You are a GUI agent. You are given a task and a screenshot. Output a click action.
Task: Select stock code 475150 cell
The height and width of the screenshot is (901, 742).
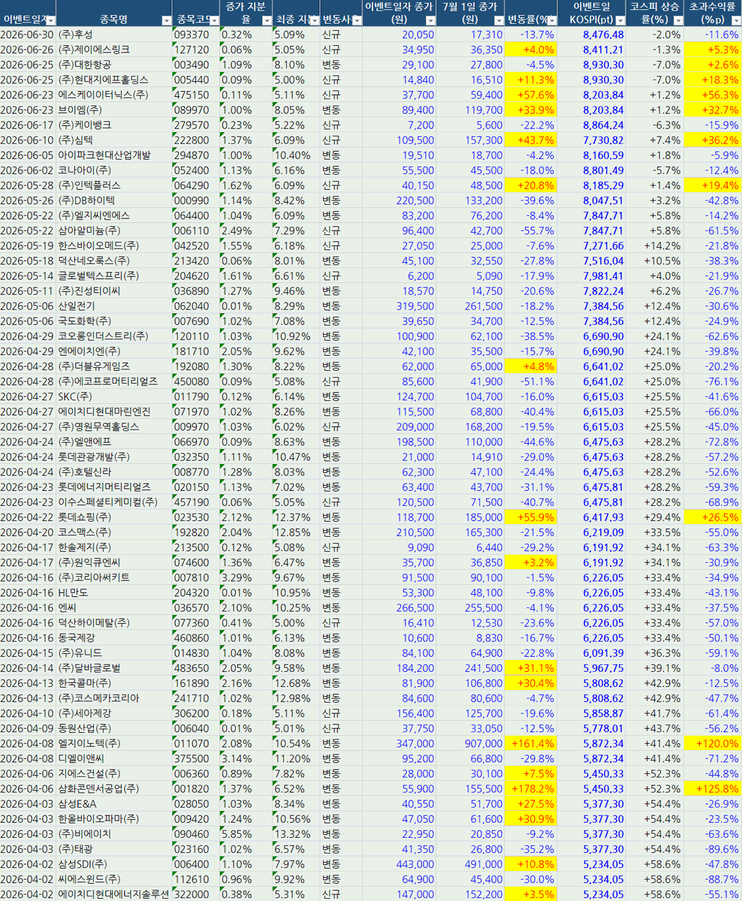pyautogui.click(x=195, y=95)
